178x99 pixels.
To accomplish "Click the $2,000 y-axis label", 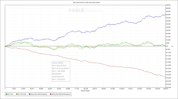I will point(168,34).
